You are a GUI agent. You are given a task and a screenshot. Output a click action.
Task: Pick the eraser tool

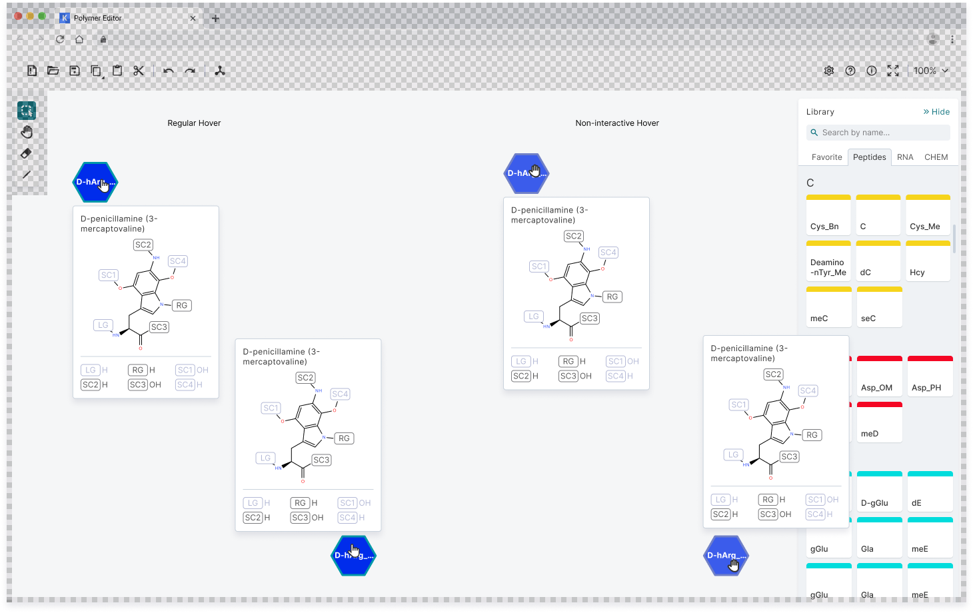pos(27,153)
